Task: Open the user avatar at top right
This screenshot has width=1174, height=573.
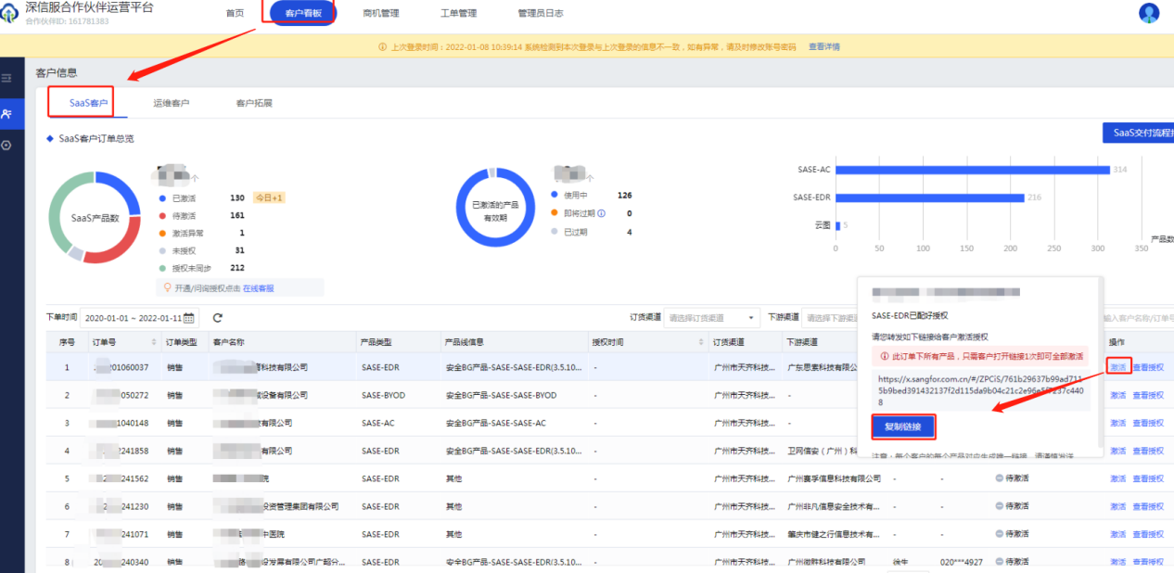Action: (x=1149, y=13)
